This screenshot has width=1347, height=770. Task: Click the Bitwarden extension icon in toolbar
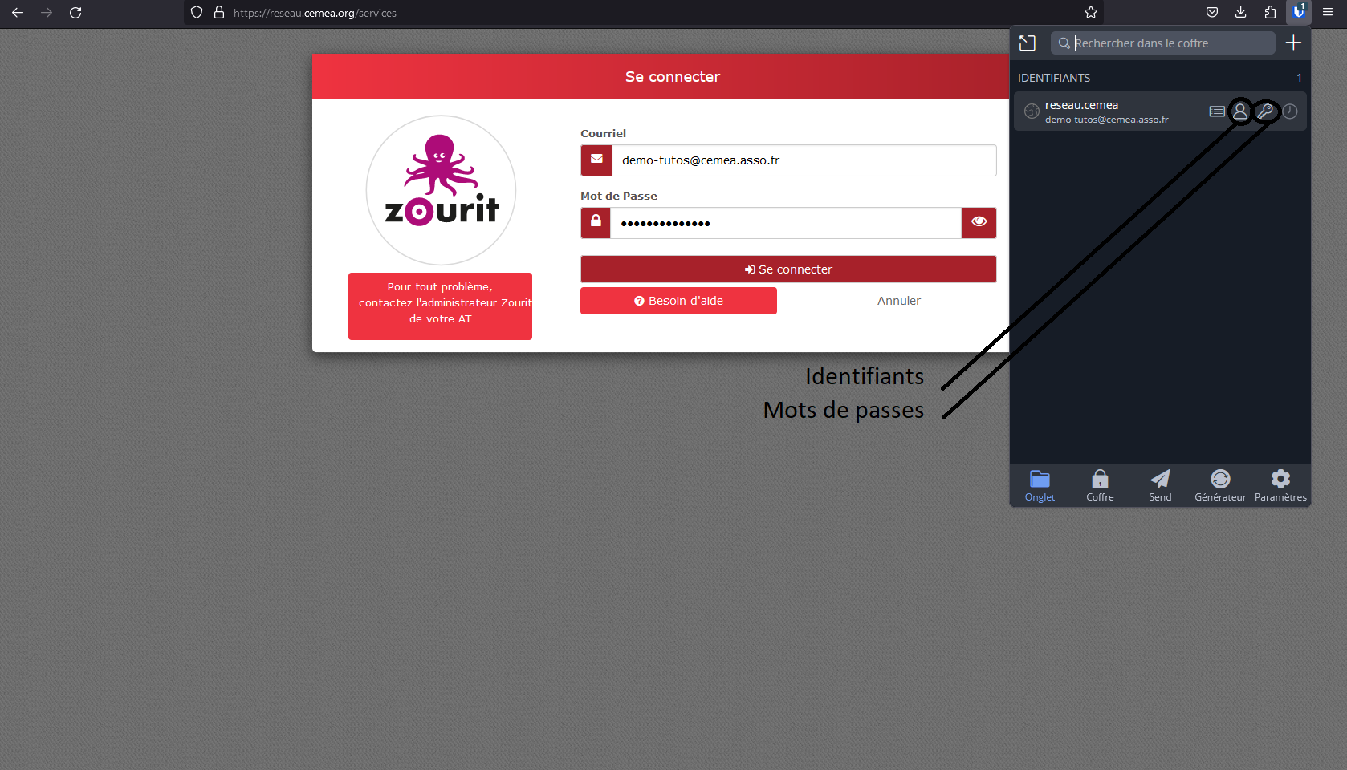pyautogui.click(x=1299, y=12)
